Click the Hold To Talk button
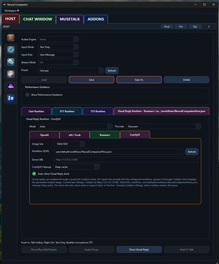The image size is (219, 264). (187, 249)
